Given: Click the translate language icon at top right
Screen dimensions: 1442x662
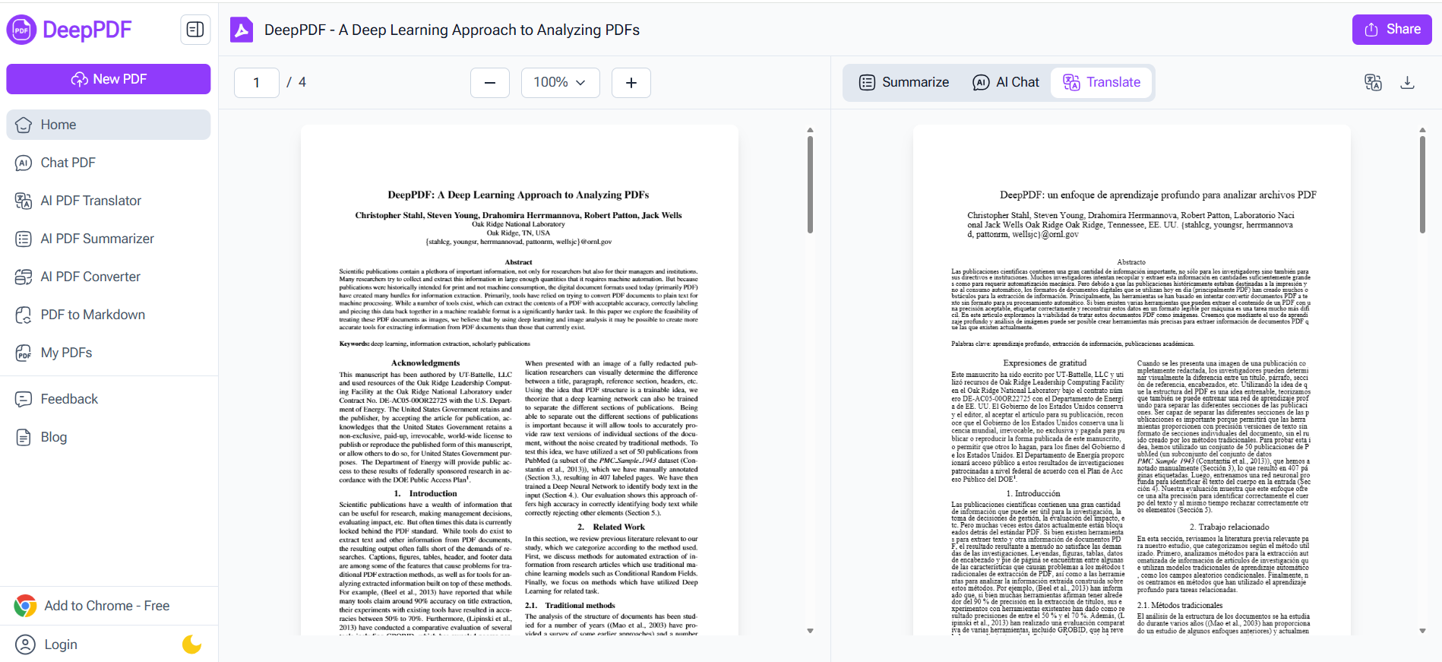Looking at the screenshot, I should click(1373, 82).
